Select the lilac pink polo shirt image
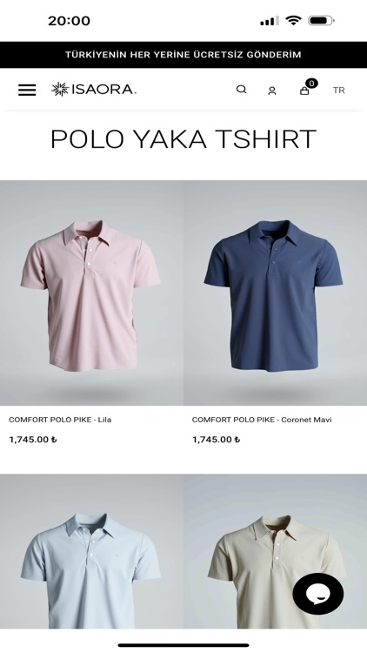The height and width of the screenshot is (653, 367). (91, 293)
